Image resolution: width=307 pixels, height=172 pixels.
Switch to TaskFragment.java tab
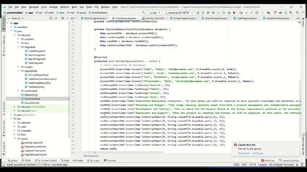247,18
